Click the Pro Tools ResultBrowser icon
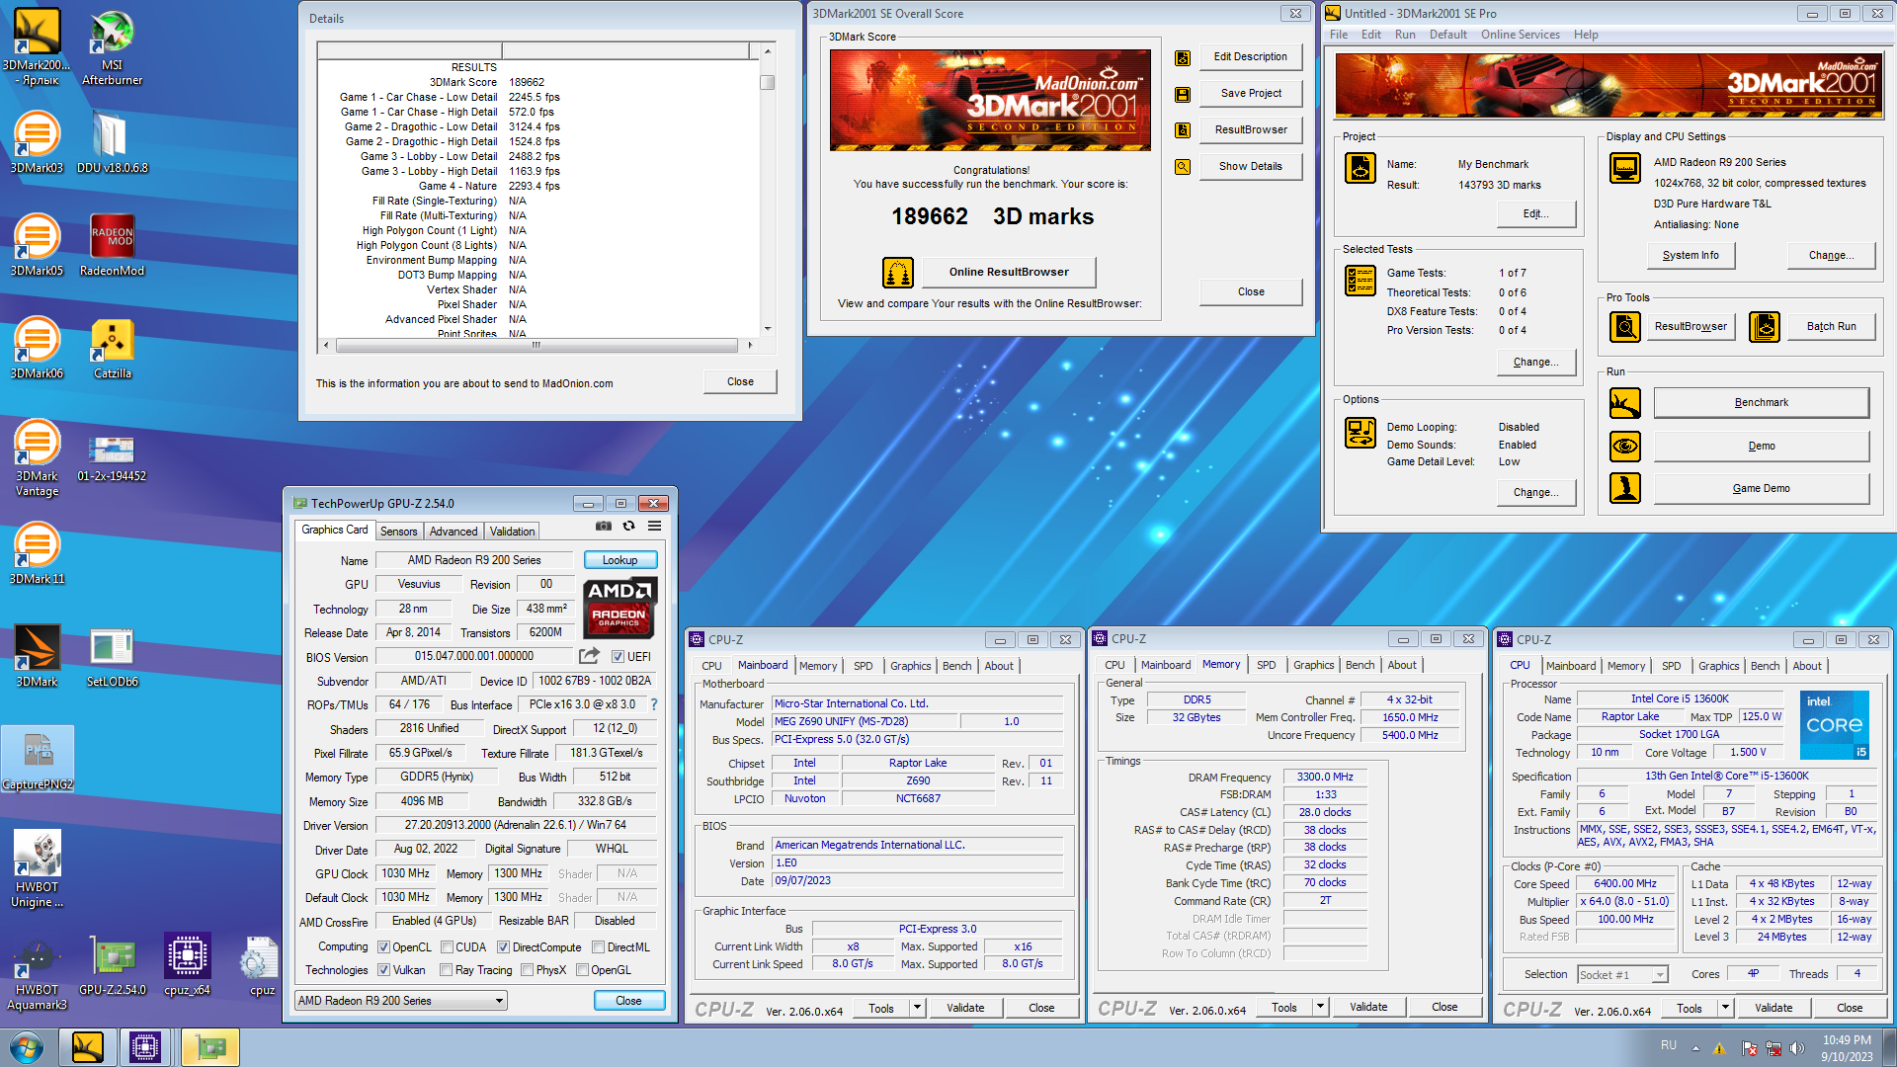The image size is (1897, 1067). pos(1625,326)
